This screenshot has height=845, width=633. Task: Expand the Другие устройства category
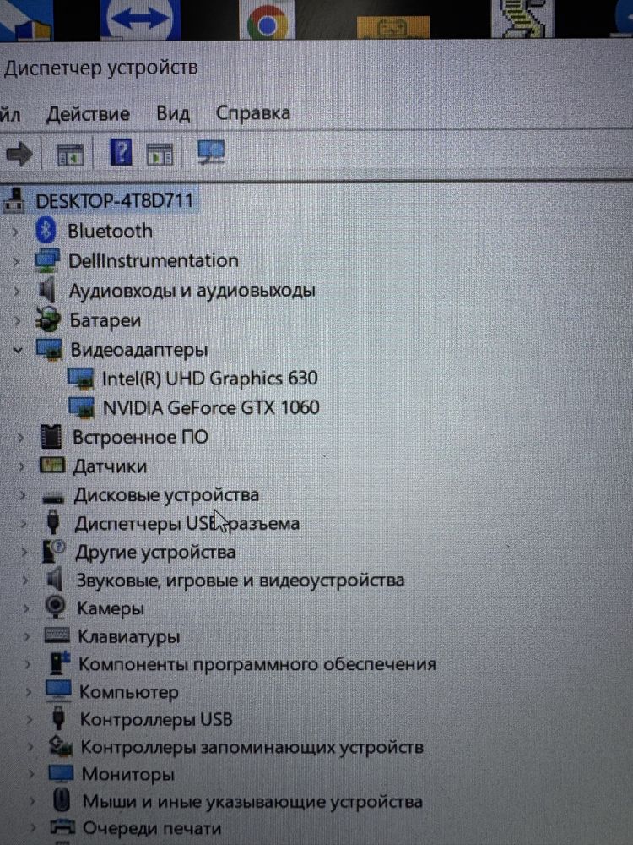[24, 552]
